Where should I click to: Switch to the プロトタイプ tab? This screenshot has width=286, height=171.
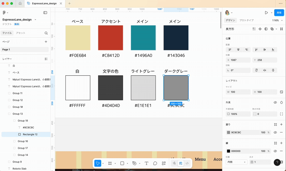(x=246, y=20)
